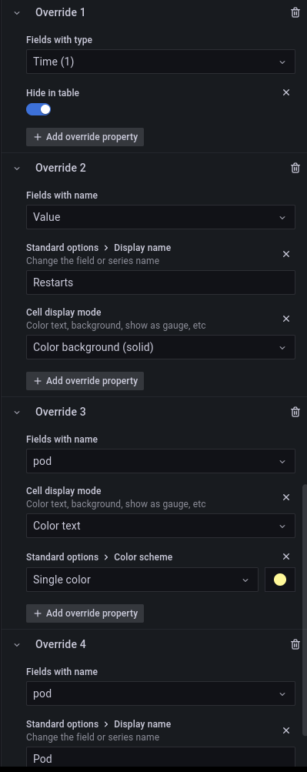Delete Override 3 with trash icon
307x772 pixels.
click(295, 412)
